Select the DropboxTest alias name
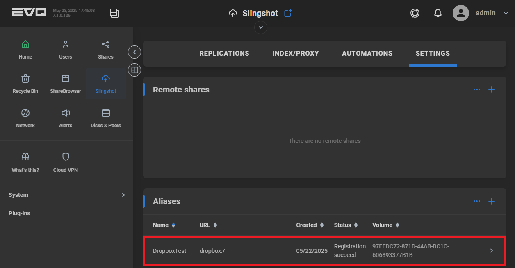Screen dimensions: 515x268 pos(169,251)
